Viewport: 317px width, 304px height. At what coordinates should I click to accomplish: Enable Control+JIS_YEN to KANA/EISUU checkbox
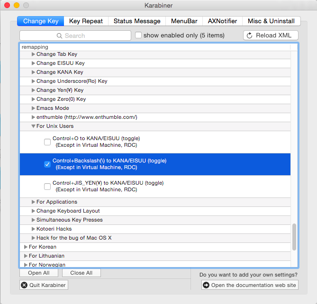tap(47, 186)
